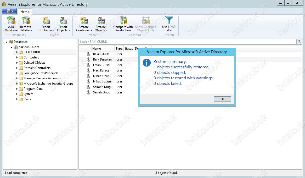Select the Deleted Objects tree item

[34, 63]
